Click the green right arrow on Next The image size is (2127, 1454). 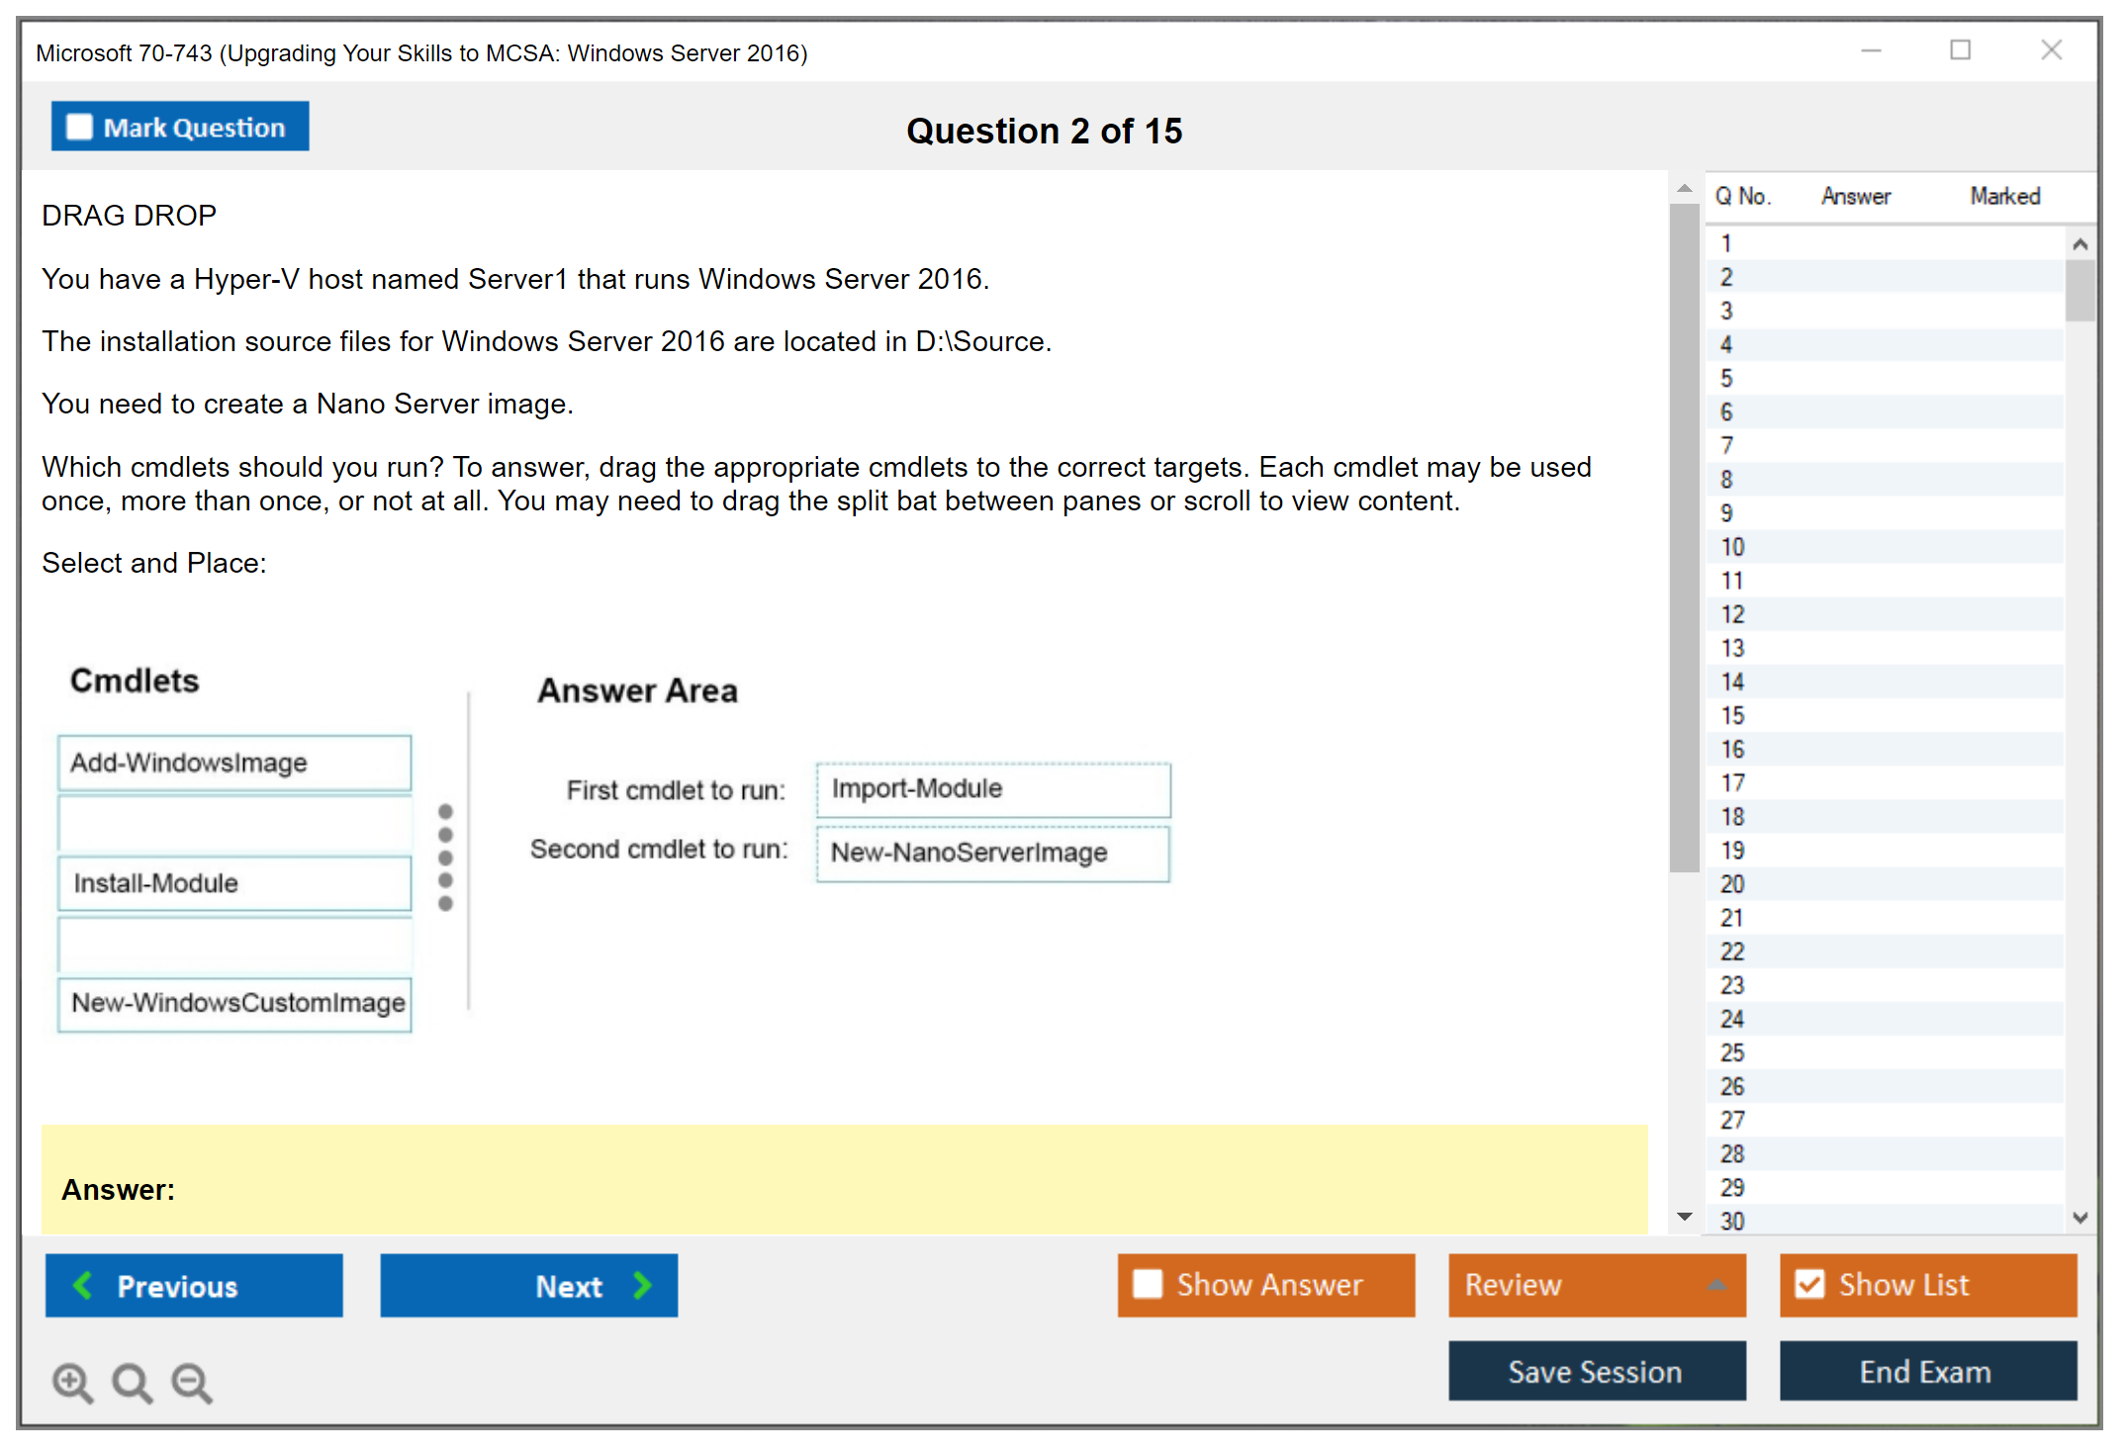pos(643,1285)
